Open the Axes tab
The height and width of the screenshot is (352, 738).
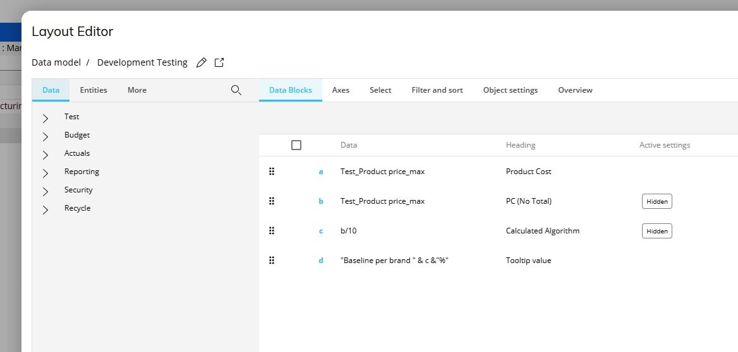pyautogui.click(x=341, y=90)
